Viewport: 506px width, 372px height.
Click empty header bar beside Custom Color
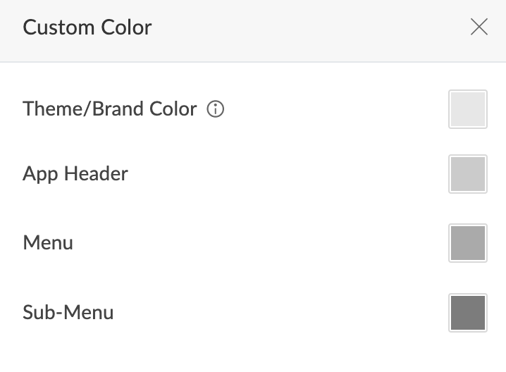[x=303, y=28]
